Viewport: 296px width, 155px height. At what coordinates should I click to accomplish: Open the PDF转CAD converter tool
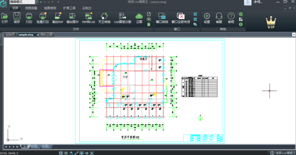pyautogui.click(x=89, y=18)
